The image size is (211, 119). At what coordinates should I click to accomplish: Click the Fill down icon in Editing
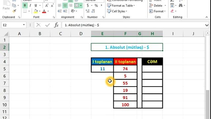pyautogui.click(x=172, y=6)
